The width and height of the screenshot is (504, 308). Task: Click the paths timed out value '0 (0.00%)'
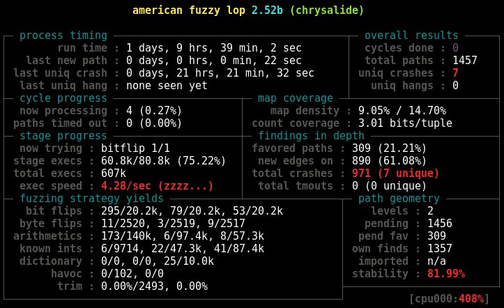pos(154,123)
